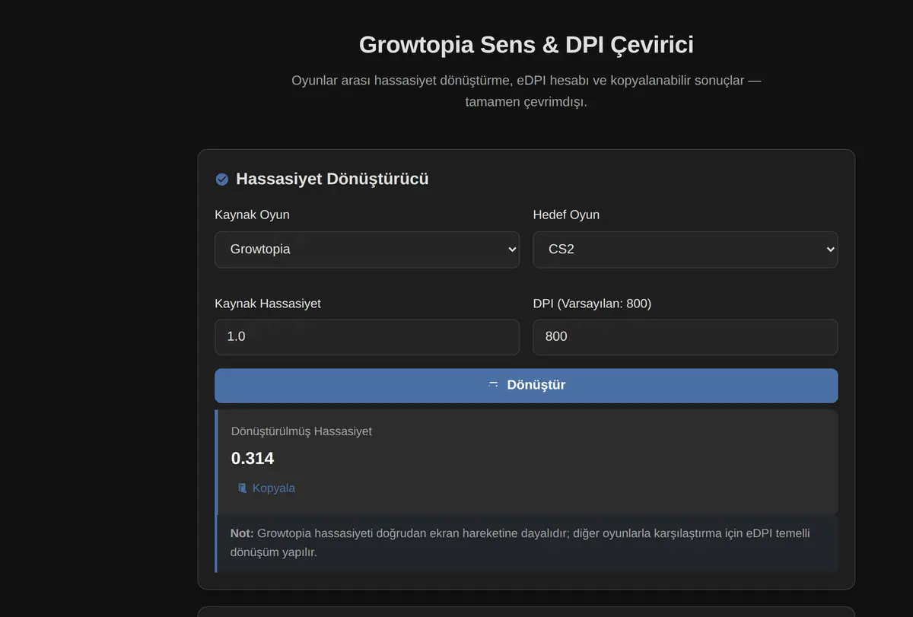The height and width of the screenshot is (617, 913).
Task: Open the Kaynak Oyun dropdown showing Growtopia
Action: click(x=367, y=250)
